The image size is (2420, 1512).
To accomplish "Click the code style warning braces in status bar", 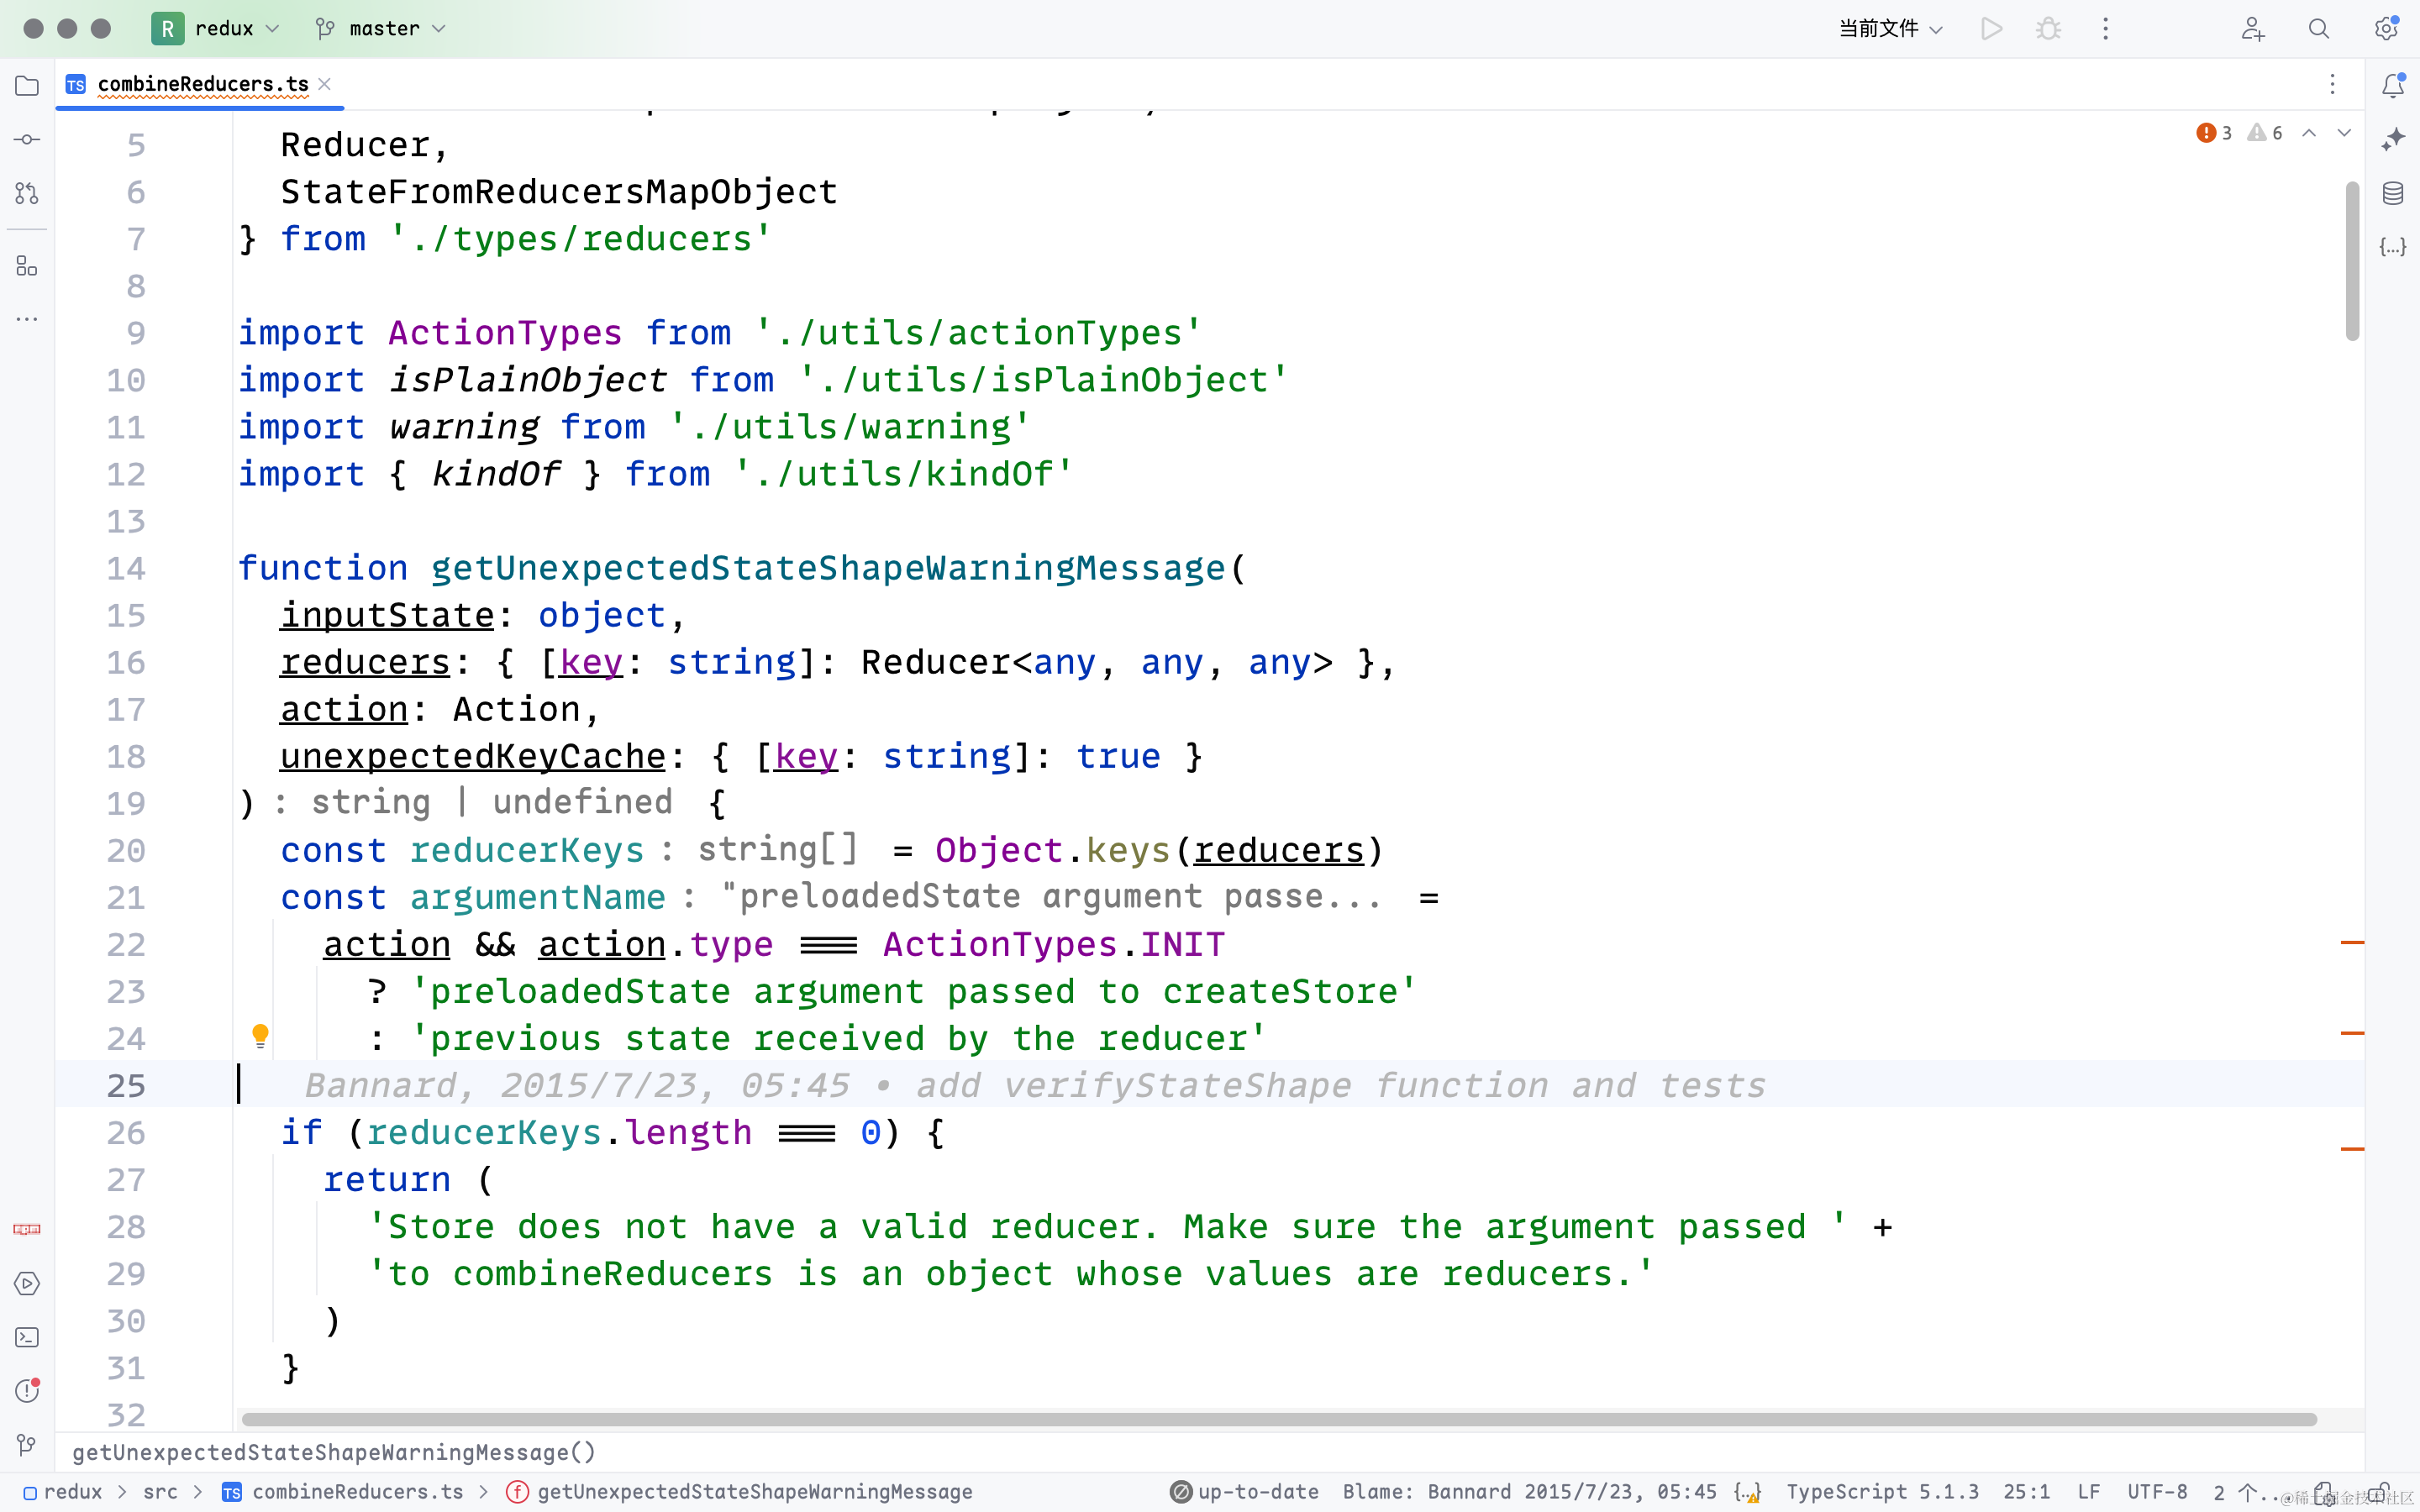I will click(x=1747, y=1492).
